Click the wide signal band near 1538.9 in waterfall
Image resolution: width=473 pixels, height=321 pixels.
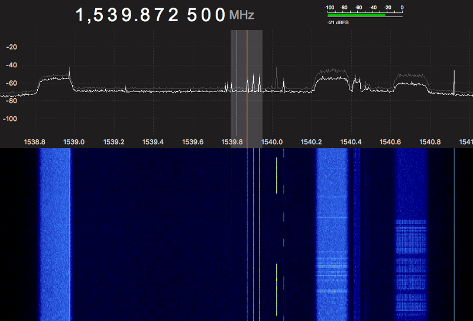(x=55, y=236)
